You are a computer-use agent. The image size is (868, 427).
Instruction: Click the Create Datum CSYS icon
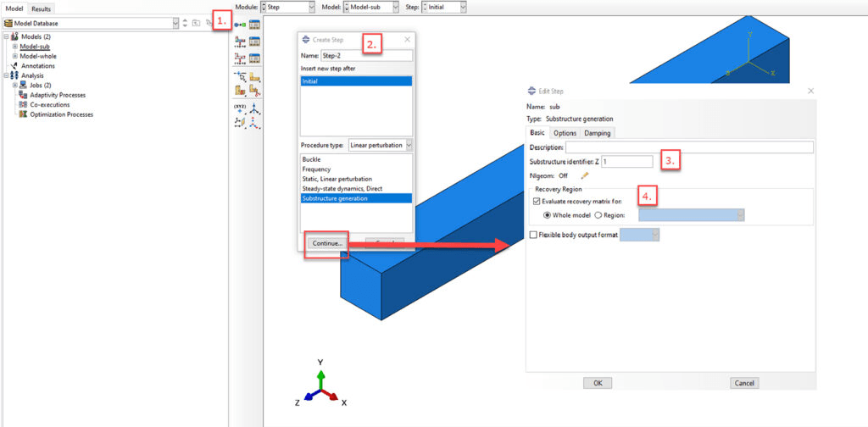pos(254,108)
